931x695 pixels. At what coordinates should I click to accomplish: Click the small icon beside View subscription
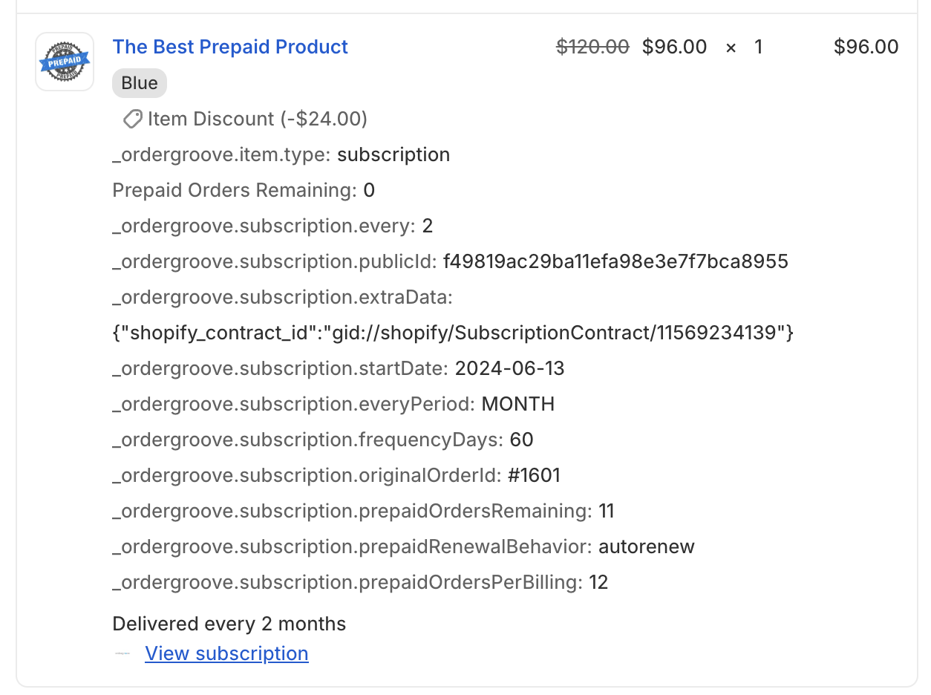(122, 653)
